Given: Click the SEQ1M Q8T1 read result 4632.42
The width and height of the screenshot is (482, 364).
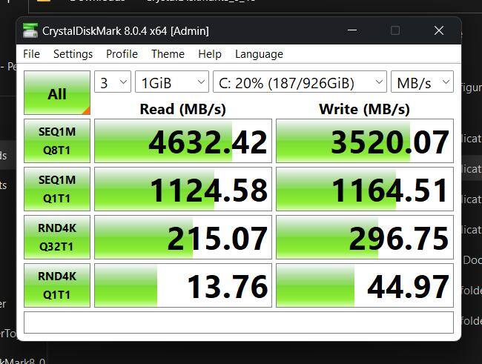Looking at the screenshot, I should (182, 142).
